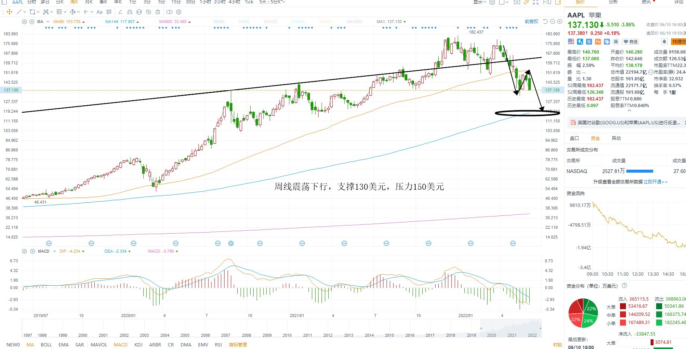686x349 pixels.
Task: Open MA indicator settings gear
Action: [x=25, y=22]
